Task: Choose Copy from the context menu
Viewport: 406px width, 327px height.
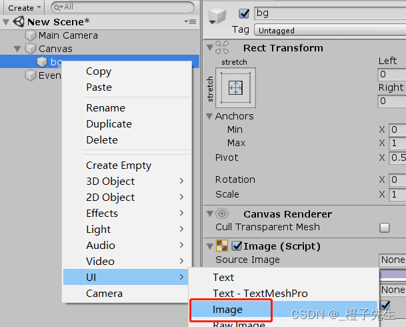Action: coord(127,71)
